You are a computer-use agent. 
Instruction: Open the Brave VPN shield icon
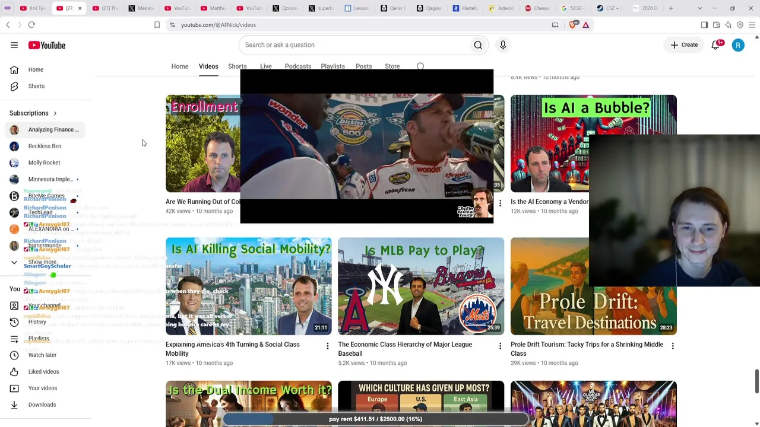(740, 25)
